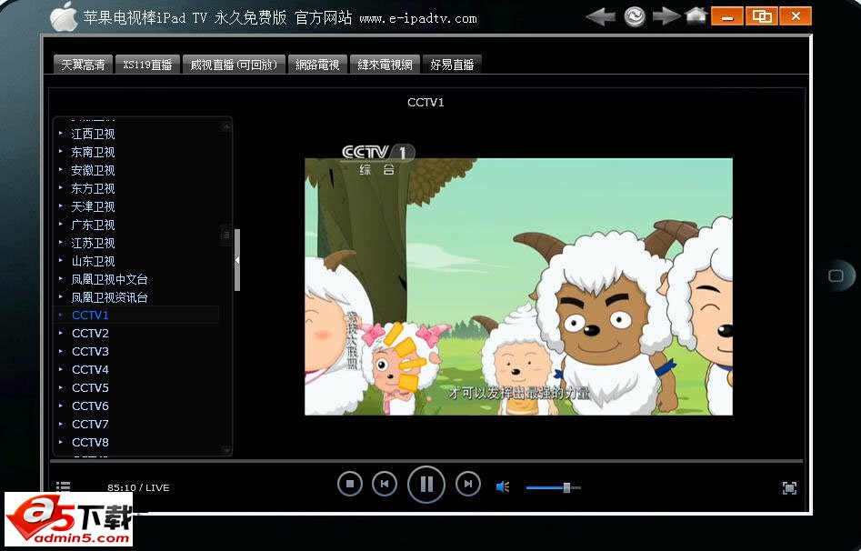Adjust the volume slider
This screenshot has height=551, width=861.
[566, 488]
